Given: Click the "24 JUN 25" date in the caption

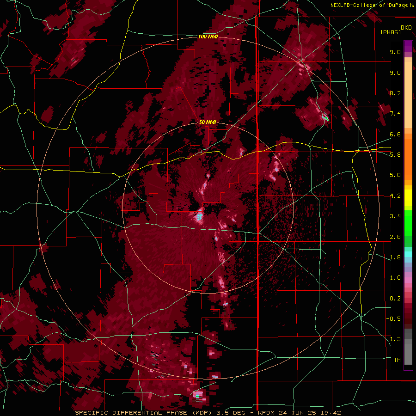Looking at the screenshot, I should tap(297, 413).
